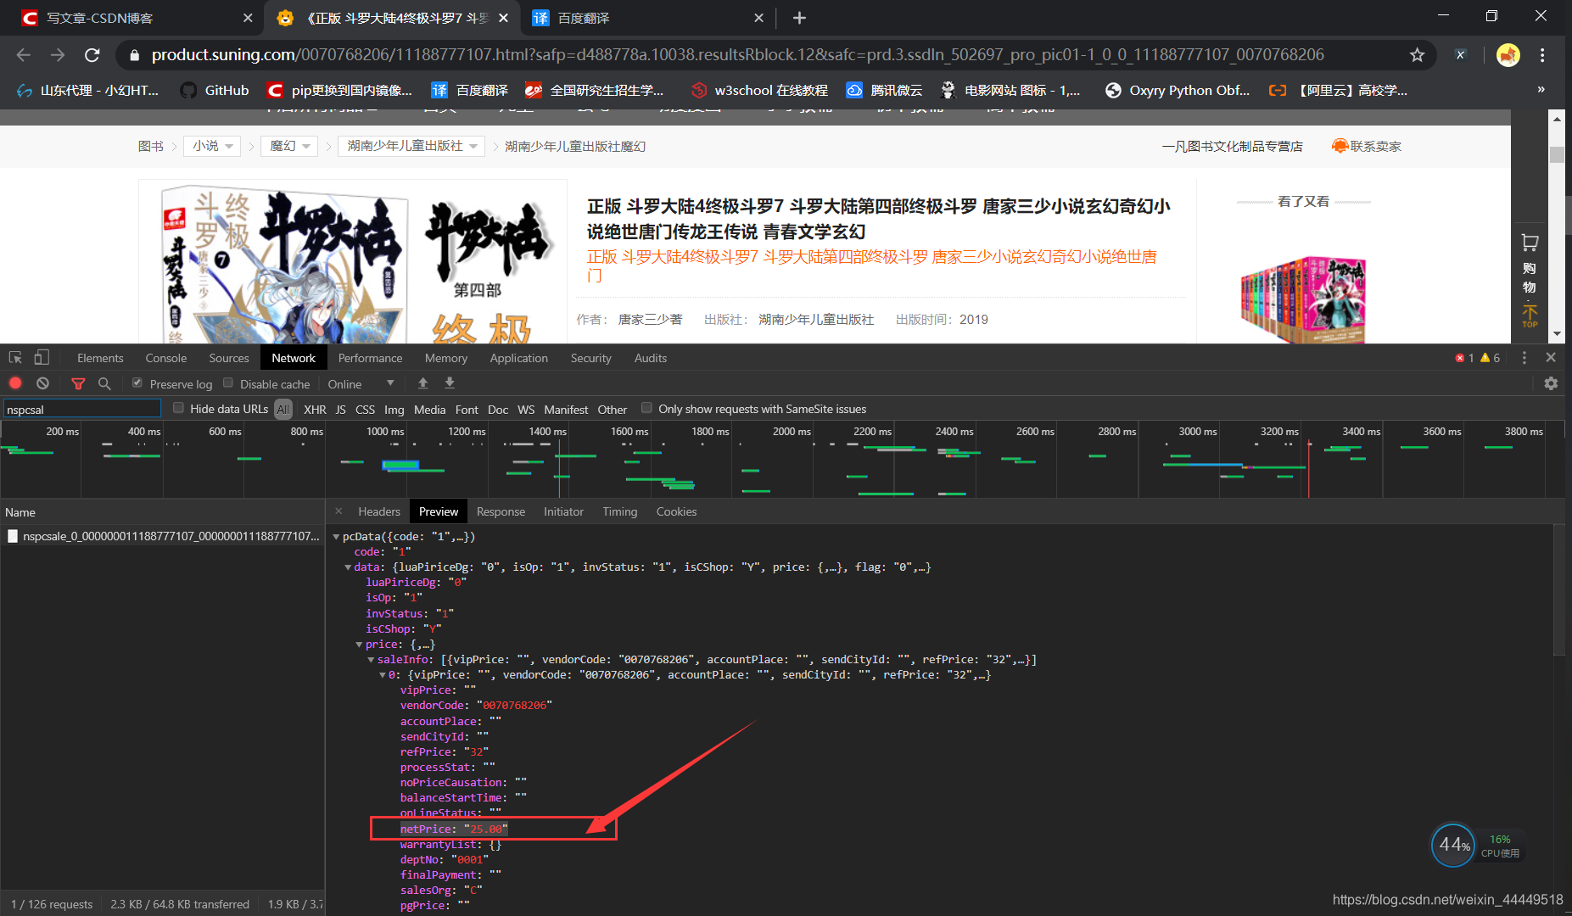Select the DevTools inspect element tool
Screen dimensions: 1572x916
point(15,358)
